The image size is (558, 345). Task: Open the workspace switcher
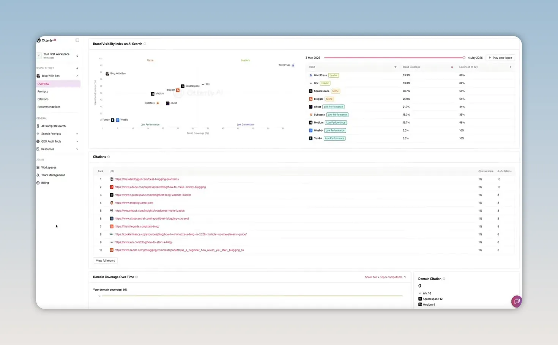(58, 56)
